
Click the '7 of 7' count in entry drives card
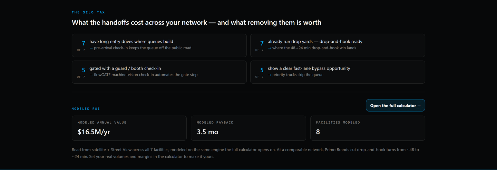pos(81,45)
